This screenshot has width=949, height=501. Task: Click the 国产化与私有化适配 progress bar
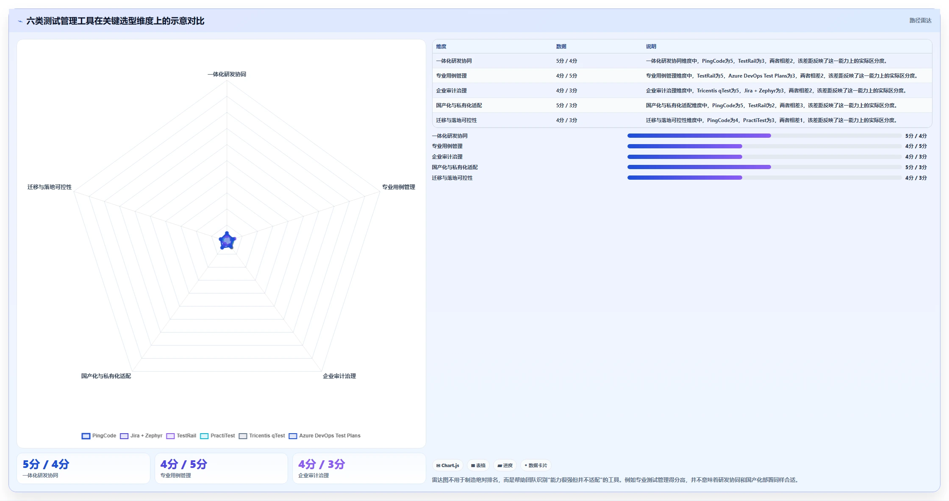pos(764,167)
